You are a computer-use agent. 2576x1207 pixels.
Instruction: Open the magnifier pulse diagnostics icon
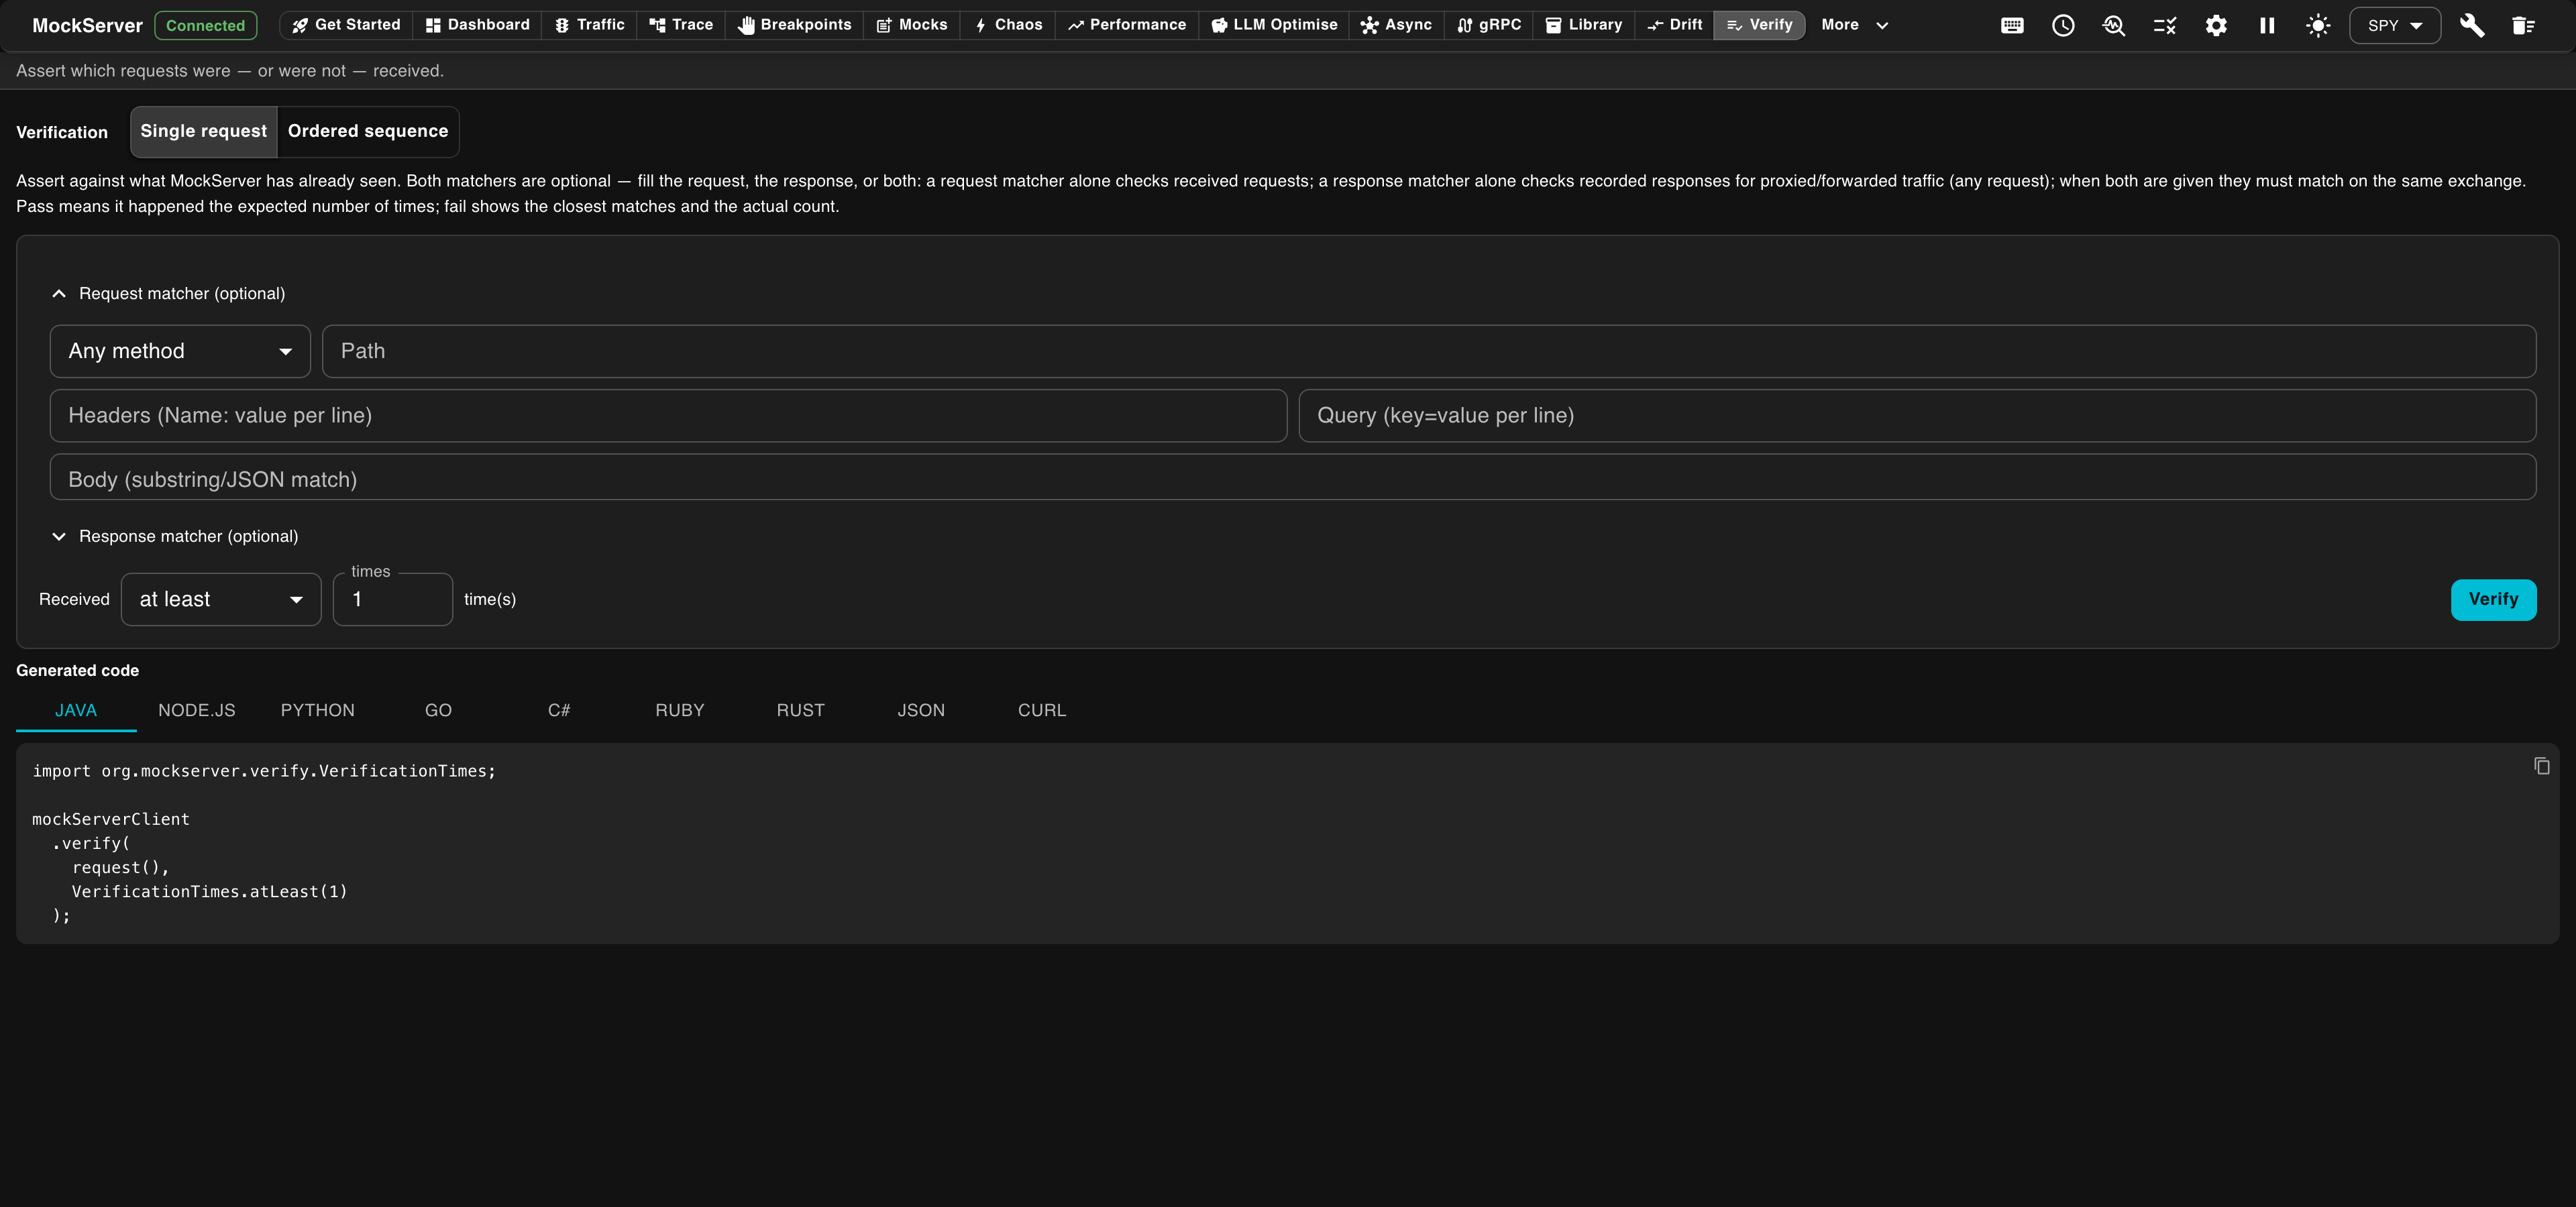2114,26
